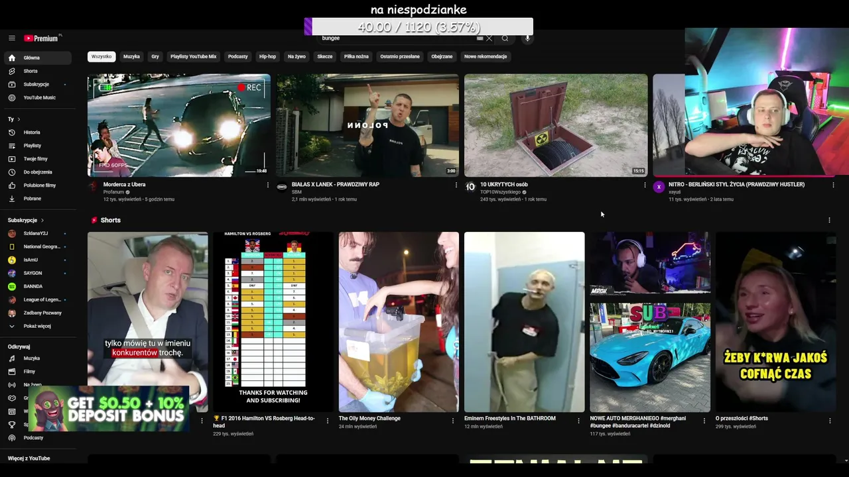Open Eminem Freestyles bathroom short

tap(525, 322)
